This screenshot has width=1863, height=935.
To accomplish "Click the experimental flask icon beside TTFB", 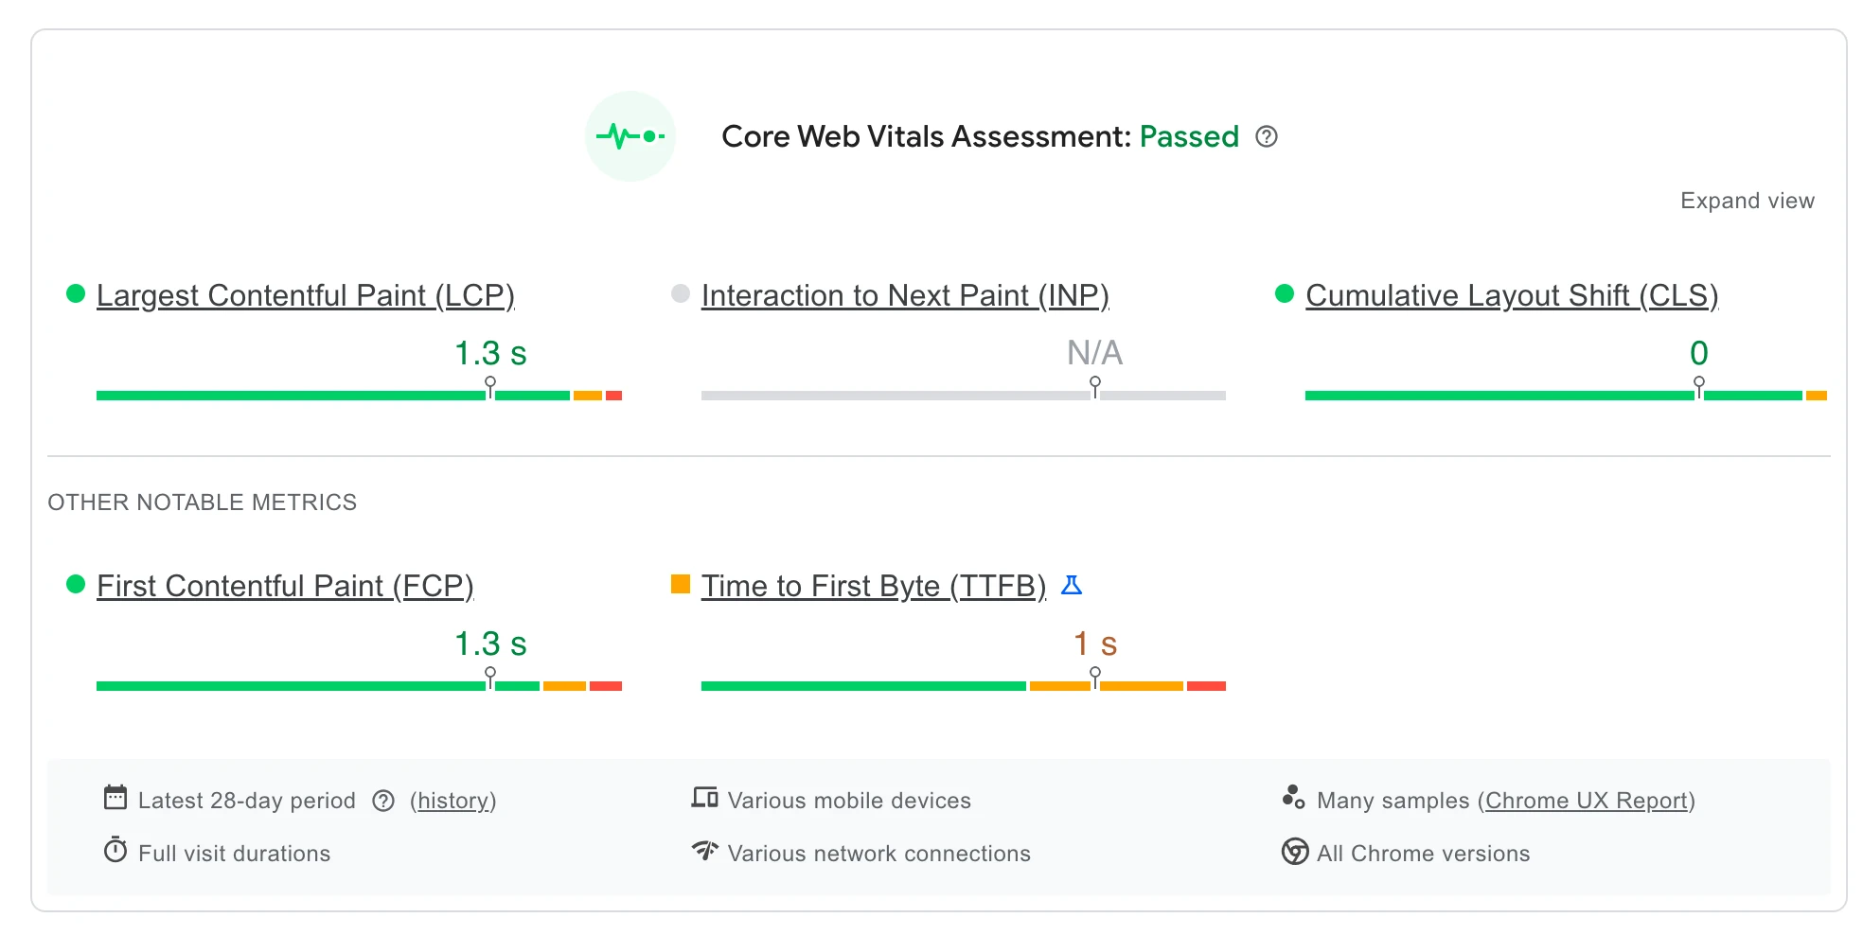I will 1072,585.
